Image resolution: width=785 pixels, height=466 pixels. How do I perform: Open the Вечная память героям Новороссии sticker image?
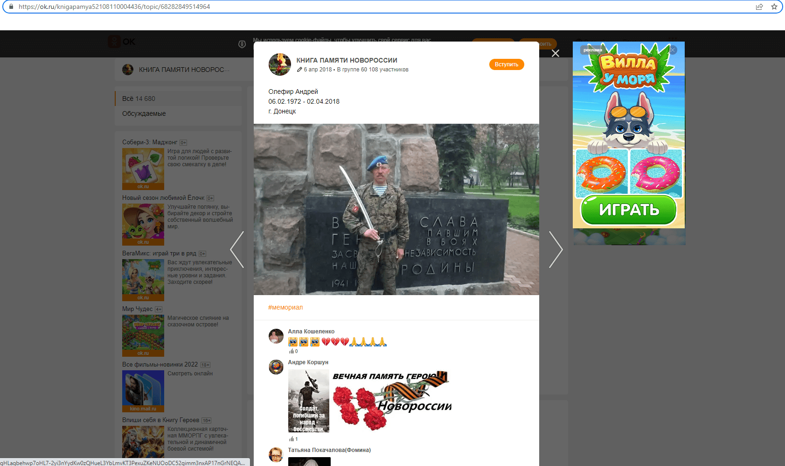coord(392,401)
